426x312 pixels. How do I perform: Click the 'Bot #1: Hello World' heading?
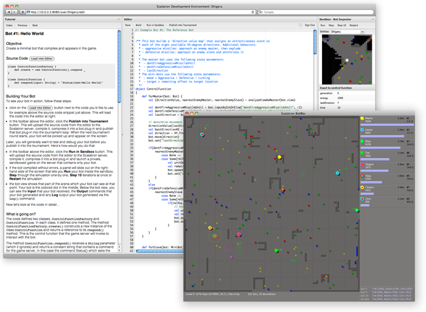[24, 33]
